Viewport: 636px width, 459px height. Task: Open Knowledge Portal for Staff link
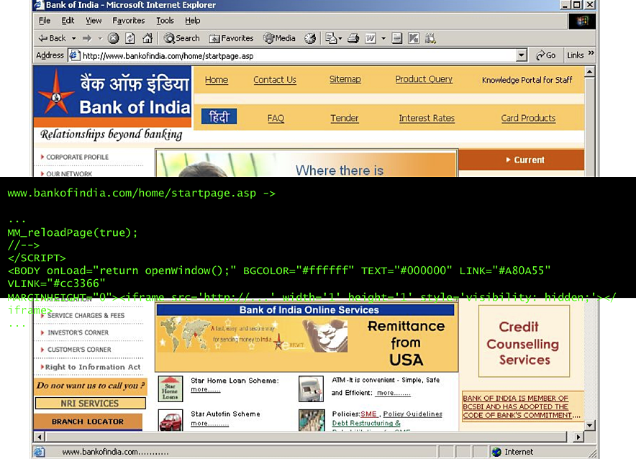[x=527, y=80]
